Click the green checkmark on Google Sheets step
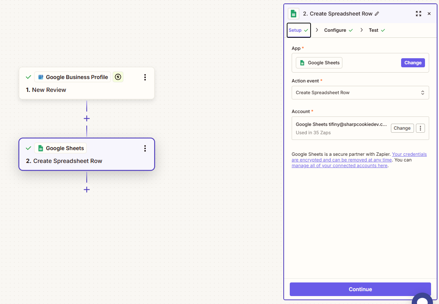The image size is (439, 304). click(x=28, y=148)
